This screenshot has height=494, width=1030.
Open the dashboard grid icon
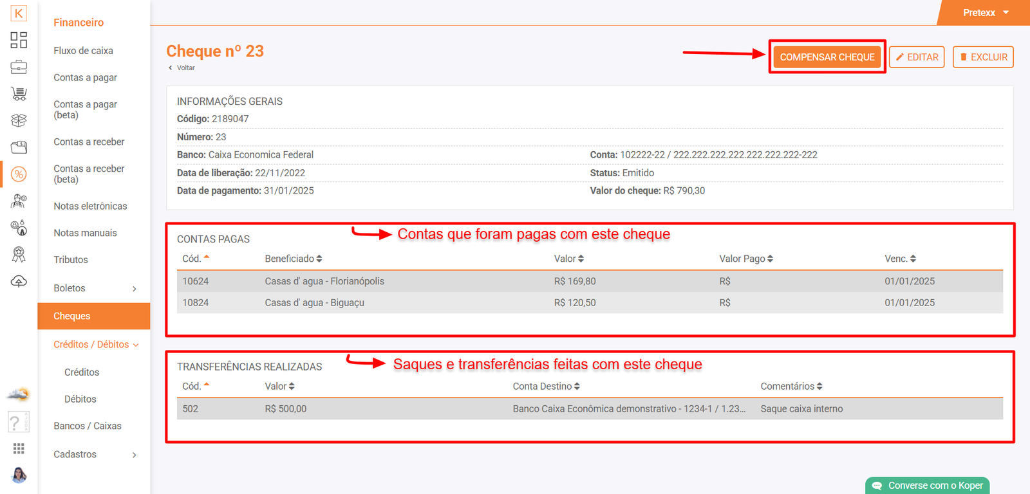(19, 40)
